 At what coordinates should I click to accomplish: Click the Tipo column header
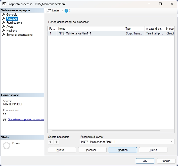[134, 29]
